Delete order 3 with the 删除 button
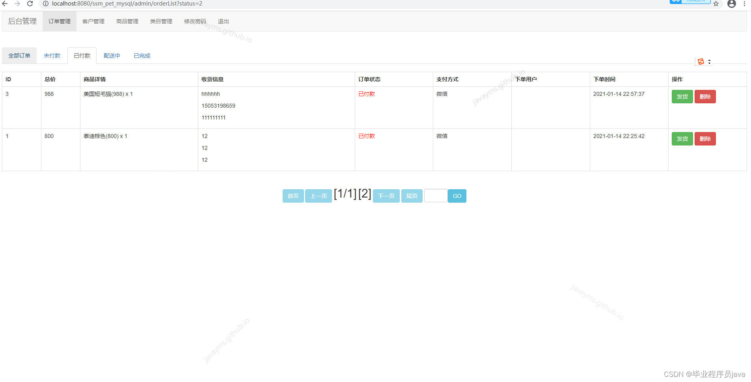Image resolution: width=751 pixels, height=382 pixels. [x=705, y=97]
